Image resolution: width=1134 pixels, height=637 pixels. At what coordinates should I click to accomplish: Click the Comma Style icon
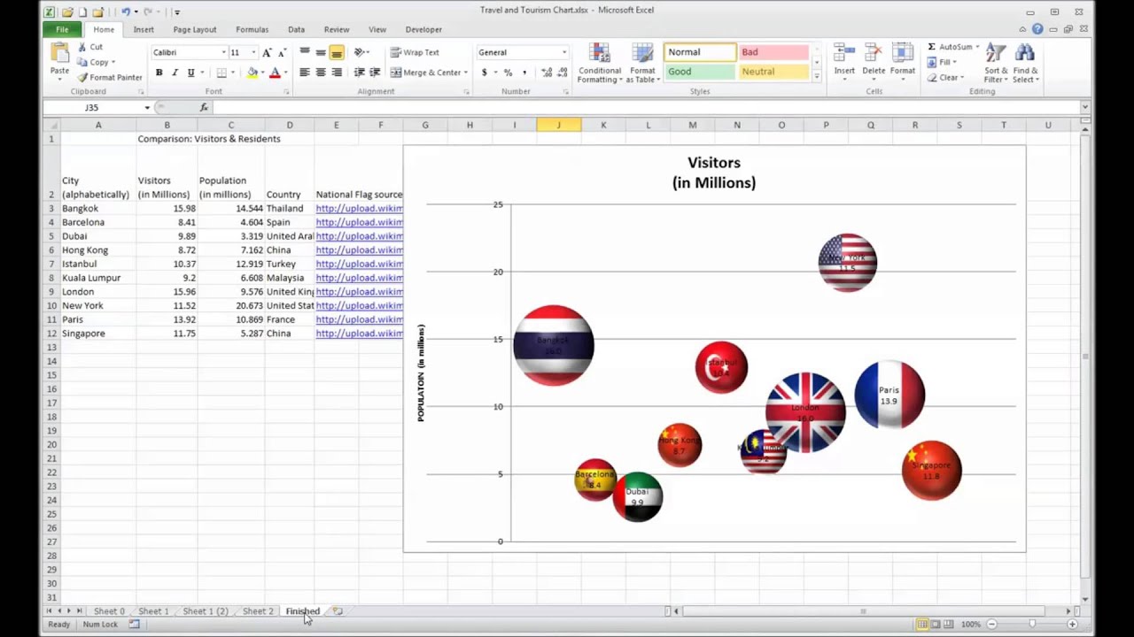point(524,73)
